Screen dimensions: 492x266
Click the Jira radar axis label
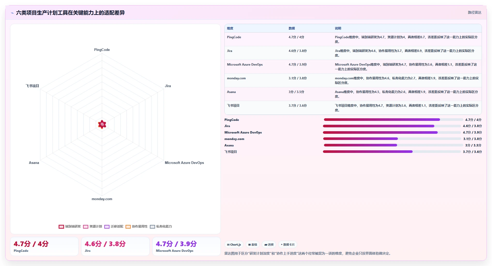click(x=168, y=86)
